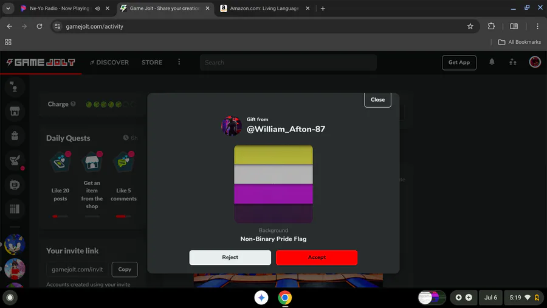Open the three-dot more menu in Game Jolt nav
547x308 pixels.
point(179,62)
